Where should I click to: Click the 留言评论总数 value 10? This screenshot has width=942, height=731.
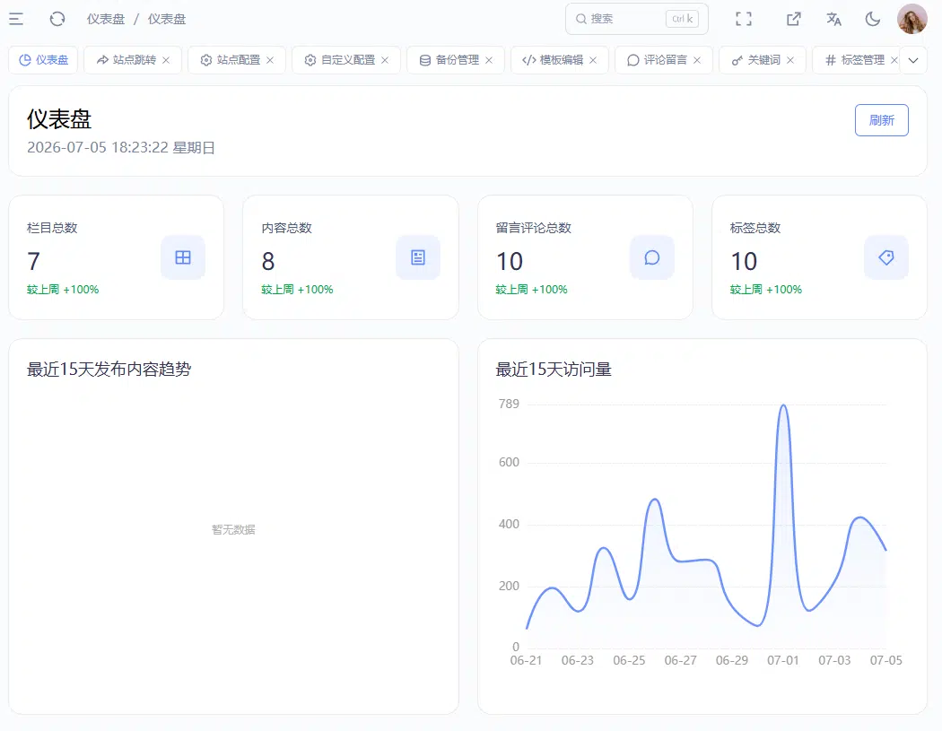[x=510, y=261]
